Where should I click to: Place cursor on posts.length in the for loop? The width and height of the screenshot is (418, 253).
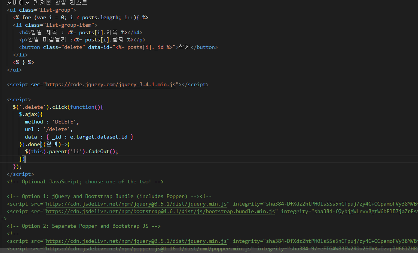(101, 18)
